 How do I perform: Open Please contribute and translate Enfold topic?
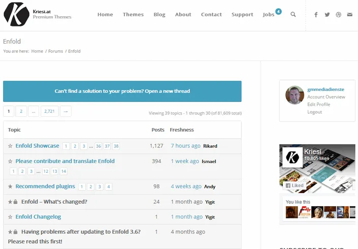65,161
